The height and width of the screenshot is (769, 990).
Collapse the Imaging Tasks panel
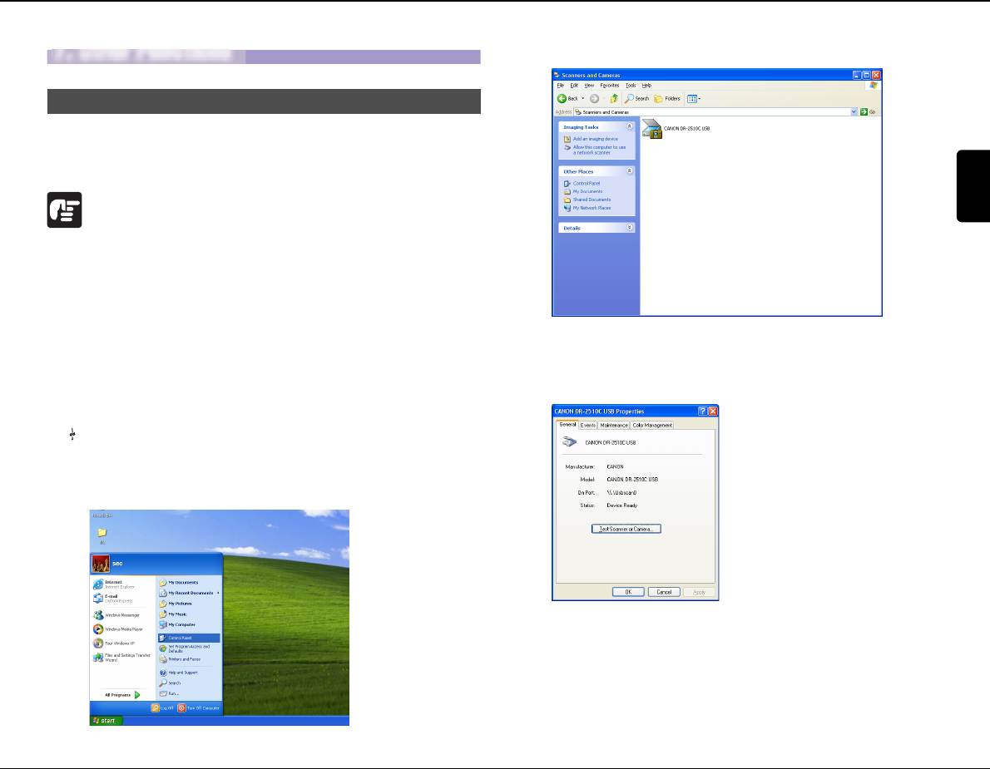[630, 127]
